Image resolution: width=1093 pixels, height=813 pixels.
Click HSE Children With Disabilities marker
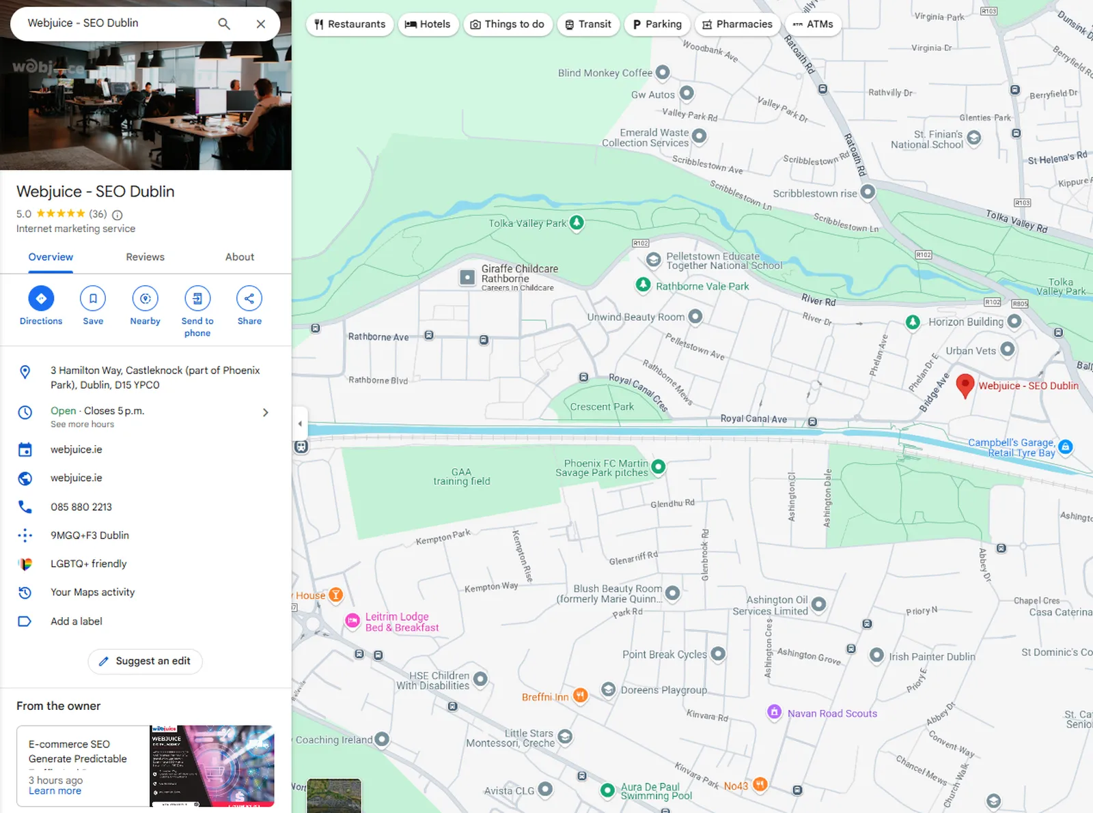point(480,679)
